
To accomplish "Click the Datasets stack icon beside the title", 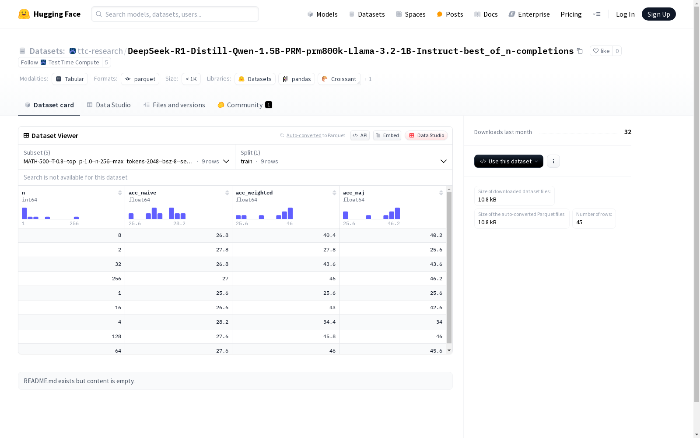I will click(22, 51).
